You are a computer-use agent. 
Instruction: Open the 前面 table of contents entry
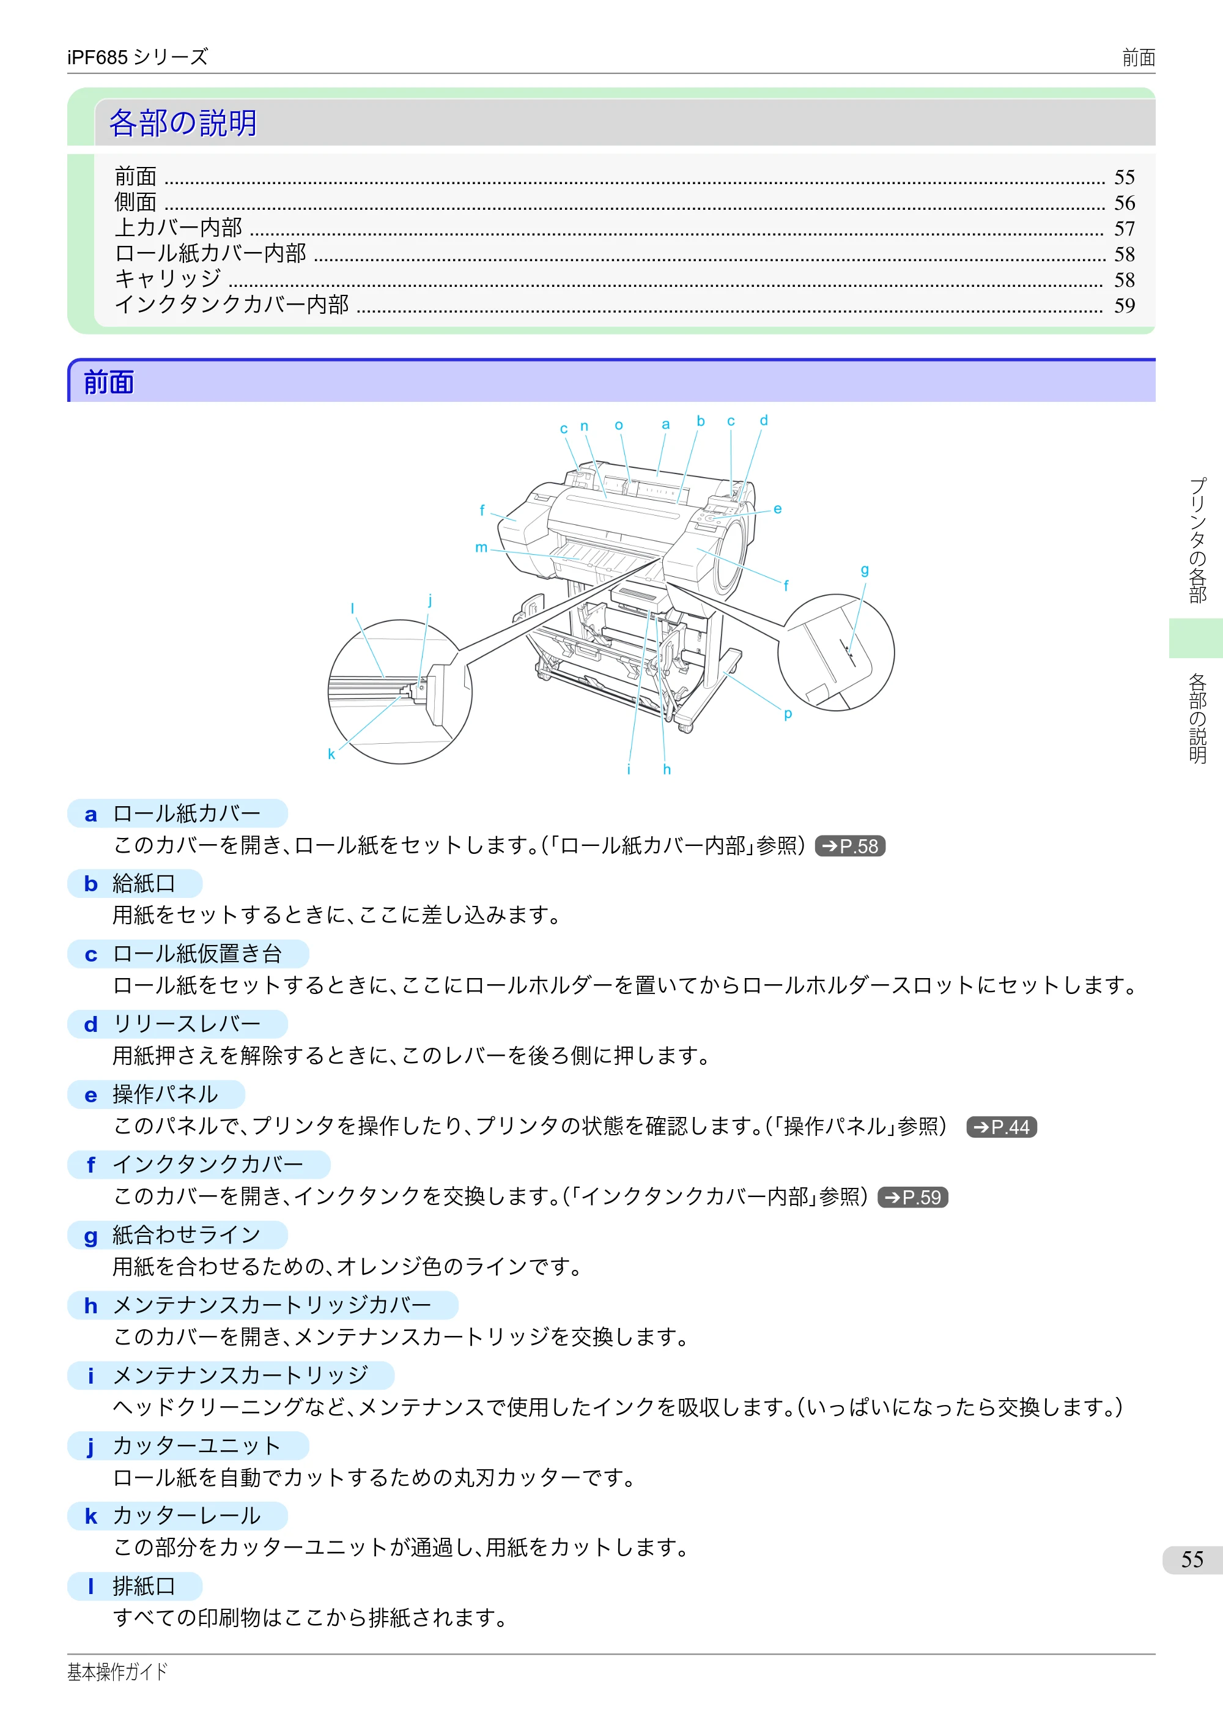[x=624, y=177]
